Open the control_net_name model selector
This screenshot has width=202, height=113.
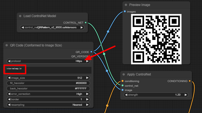52,27
